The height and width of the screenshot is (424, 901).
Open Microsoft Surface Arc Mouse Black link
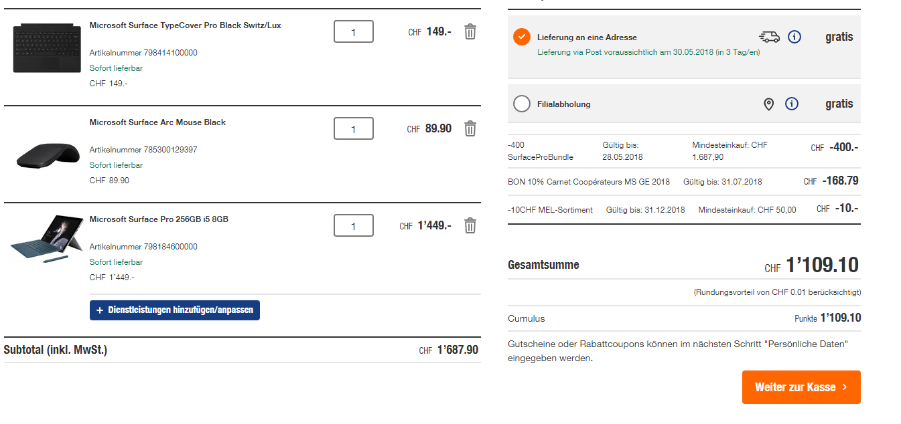tap(157, 122)
